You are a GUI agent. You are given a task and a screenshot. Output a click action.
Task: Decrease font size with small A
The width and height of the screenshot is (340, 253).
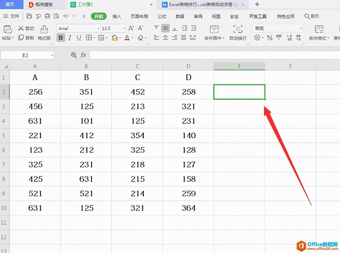point(140,28)
